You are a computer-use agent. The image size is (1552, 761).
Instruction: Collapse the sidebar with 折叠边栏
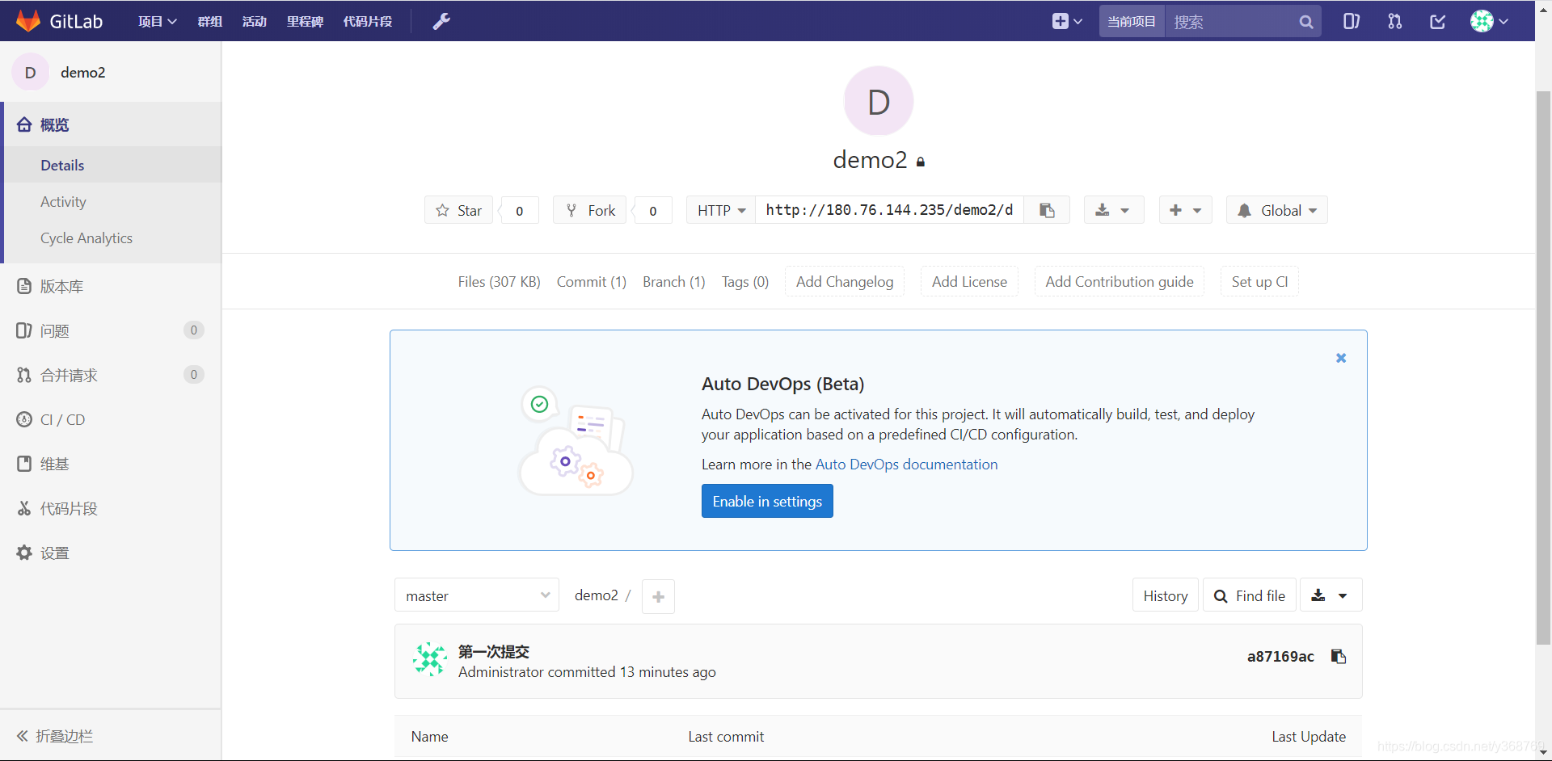point(111,736)
